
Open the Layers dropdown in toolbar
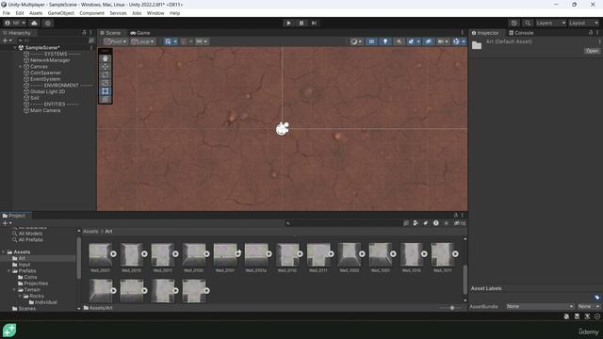click(x=550, y=23)
